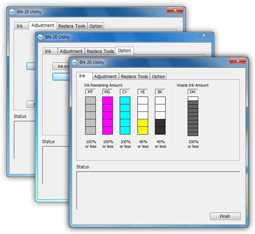Click 'Ink is' button in middle window
Image resolution: width=255 pixels, height=234 pixels.
pyautogui.click(x=61, y=66)
